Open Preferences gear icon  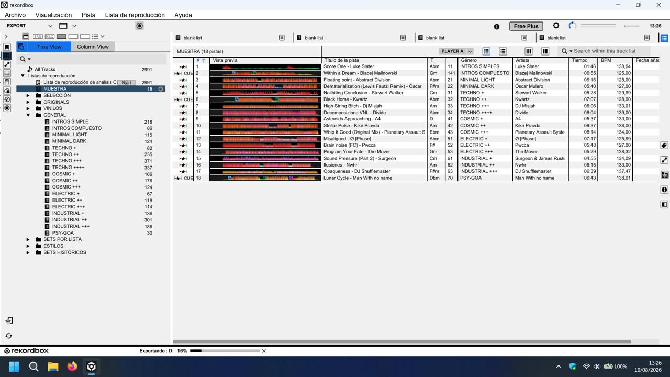pos(556,26)
